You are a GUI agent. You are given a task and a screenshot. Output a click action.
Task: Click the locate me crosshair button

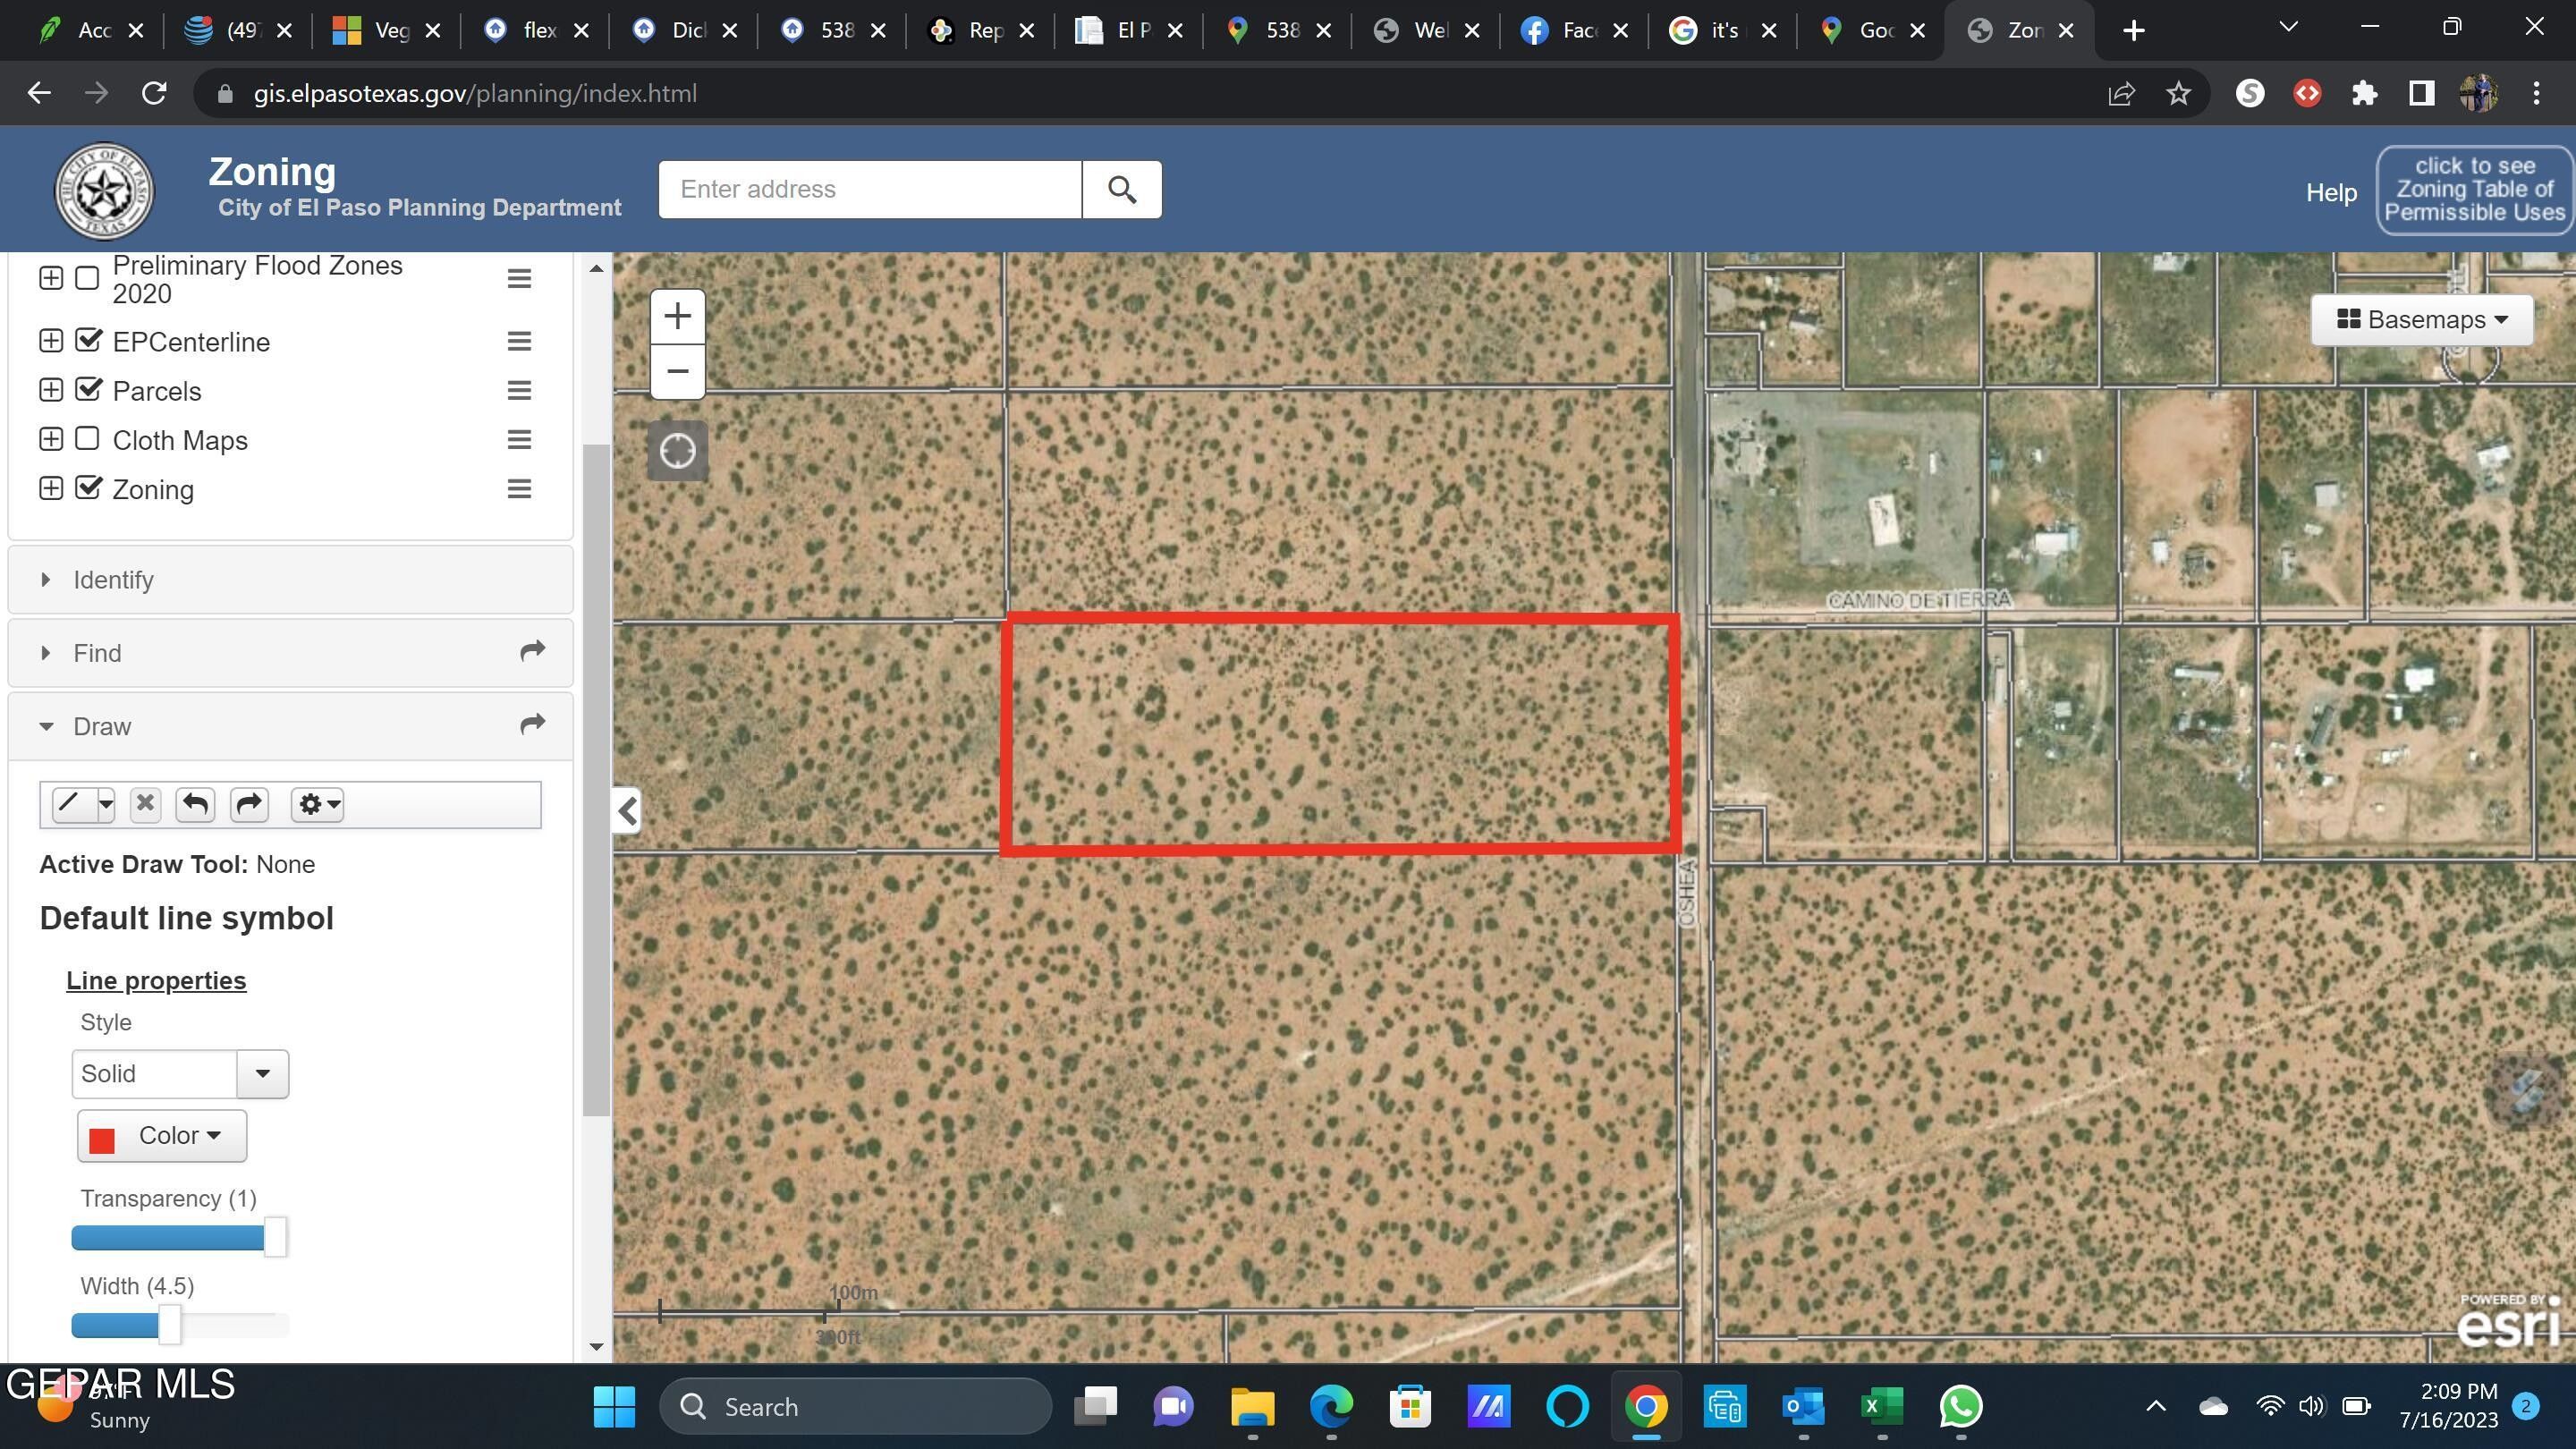point(677,451)
